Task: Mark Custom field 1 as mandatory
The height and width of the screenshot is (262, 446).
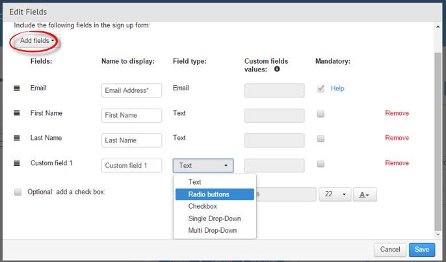Action: (x=321, y=164)
